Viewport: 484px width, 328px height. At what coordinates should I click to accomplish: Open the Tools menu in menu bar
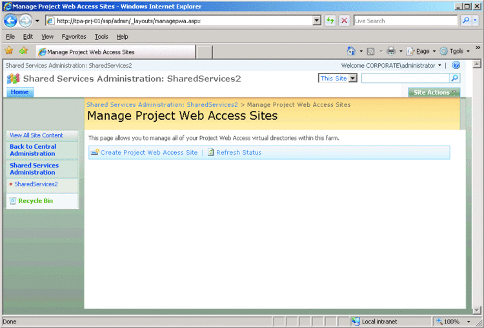tap(101, 37)
